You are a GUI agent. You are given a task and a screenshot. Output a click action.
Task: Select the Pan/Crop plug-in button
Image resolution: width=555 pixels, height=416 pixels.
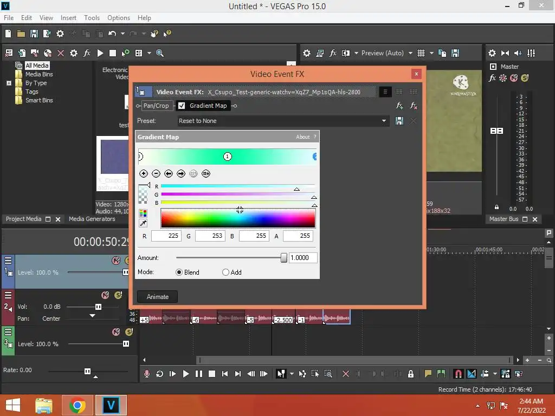point(156,106)
